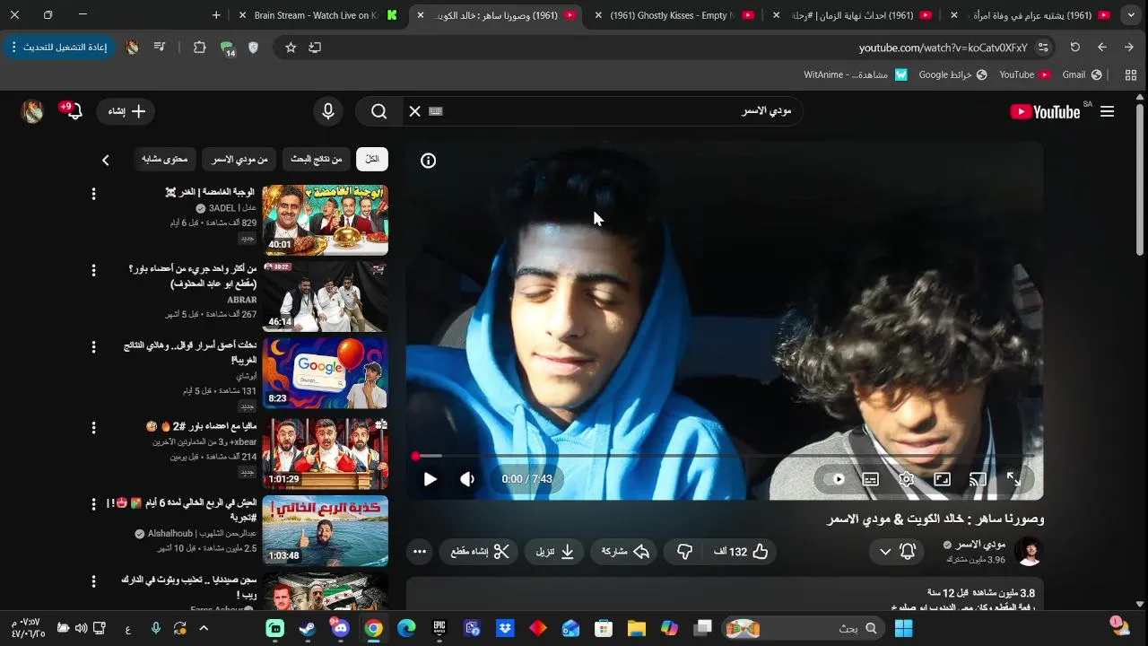Image resolution: width=1148 pixels, height=646 pixels.
Task: Select the من مودي الاسمر filter chip
Action: [x=239, y=159]
